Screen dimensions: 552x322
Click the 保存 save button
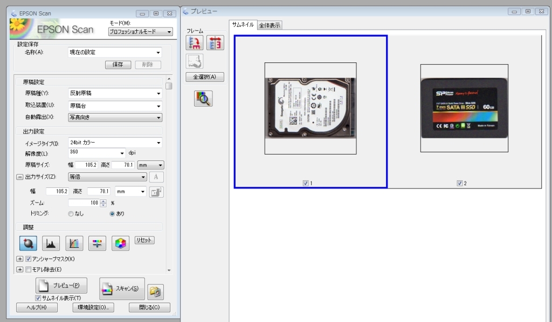point(118,65)
